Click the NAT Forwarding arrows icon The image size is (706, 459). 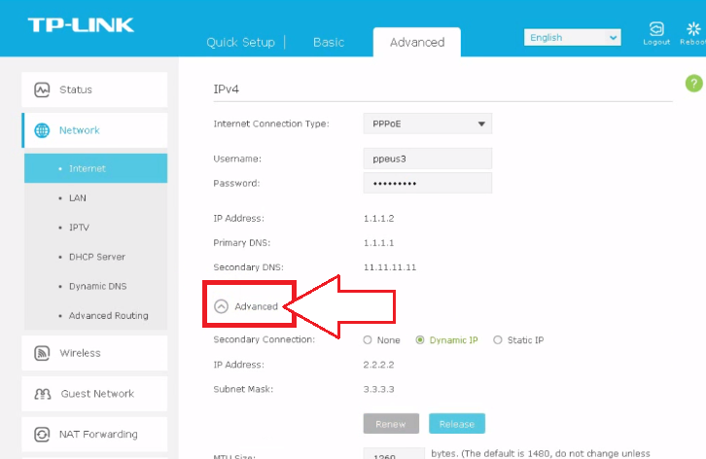pos(42,435)
